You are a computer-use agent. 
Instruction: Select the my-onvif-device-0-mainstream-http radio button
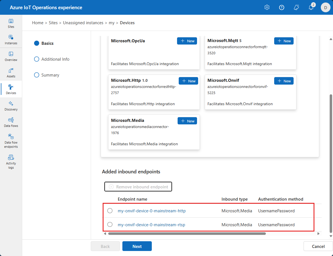point(110,211)
